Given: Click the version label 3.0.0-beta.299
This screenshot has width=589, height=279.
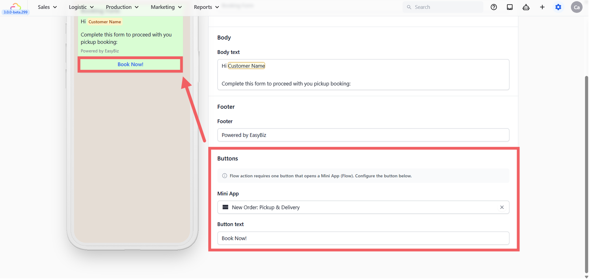Looking at the screenshot, I should (x=15, y=12).
